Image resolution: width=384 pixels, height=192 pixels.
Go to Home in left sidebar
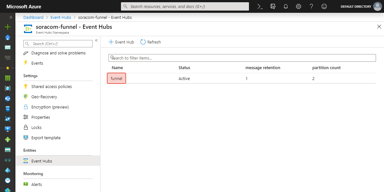(x=8, y=37)
